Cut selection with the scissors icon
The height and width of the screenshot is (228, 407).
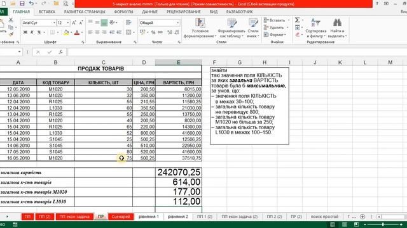(x=11, y=20)
